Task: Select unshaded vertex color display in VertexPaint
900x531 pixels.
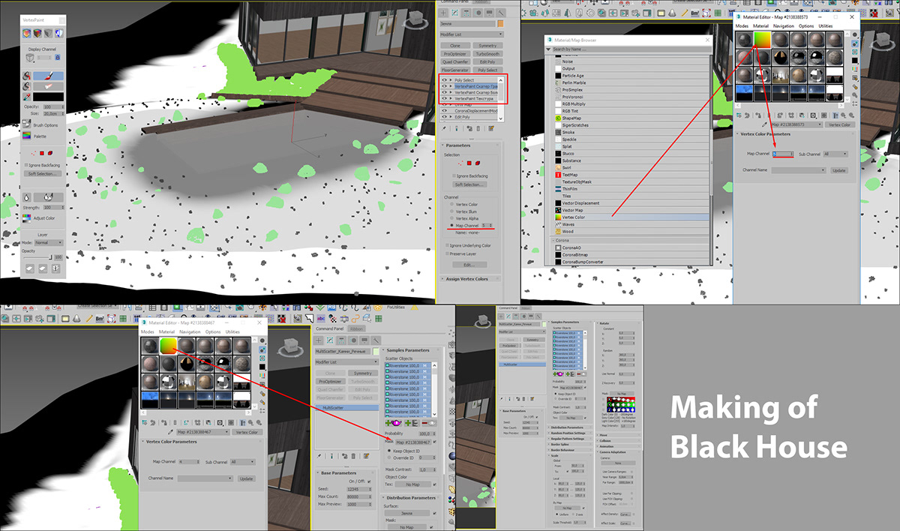Action: (x=27, y=34)
